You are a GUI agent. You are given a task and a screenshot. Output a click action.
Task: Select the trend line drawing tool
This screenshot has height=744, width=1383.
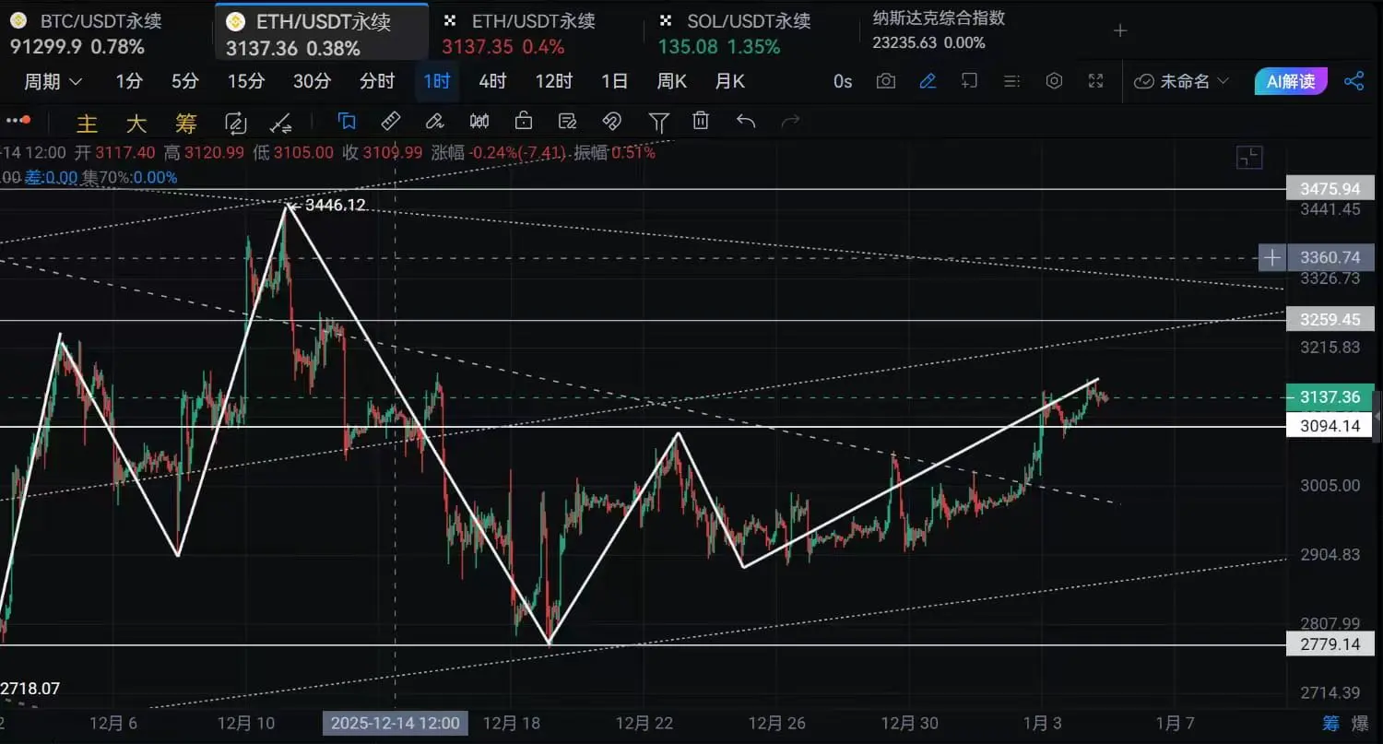tap(281, 123)
